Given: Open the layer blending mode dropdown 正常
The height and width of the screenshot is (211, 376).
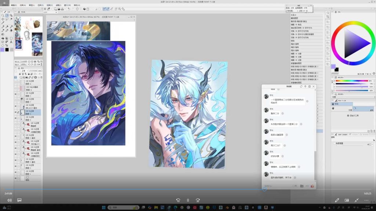Looking at the screenshot, I should pos(25,71).
